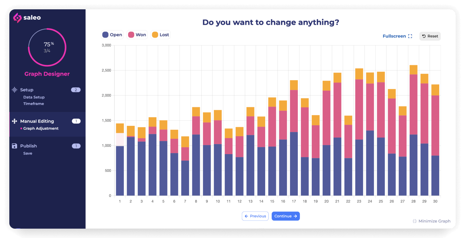Click the Continue button
The width and height of the screenshot is (465, 238).
pyautogui.click(x=286, y=216)
